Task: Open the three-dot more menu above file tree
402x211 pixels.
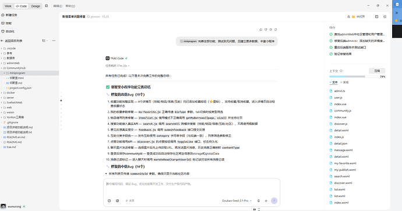Action: point(54,41)
